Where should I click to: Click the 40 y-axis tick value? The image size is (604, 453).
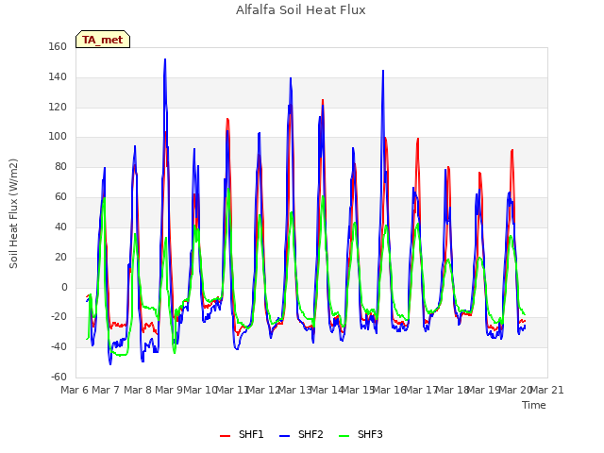(60, 226)
